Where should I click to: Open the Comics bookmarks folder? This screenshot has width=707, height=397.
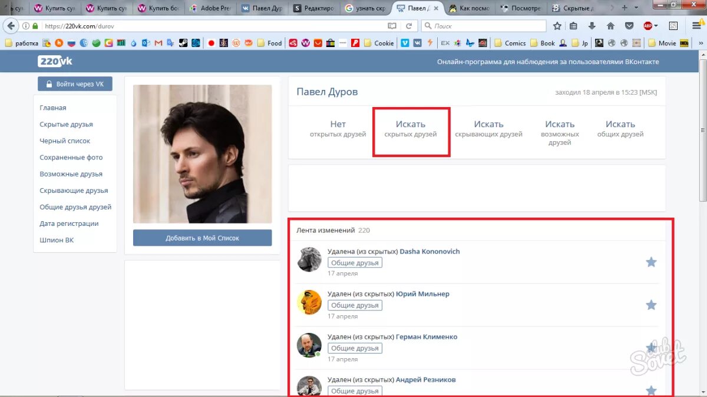510,43
